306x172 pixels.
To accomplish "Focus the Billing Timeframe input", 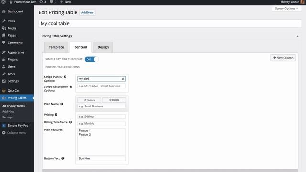I will pyautogui.click(x=101, y=123).
